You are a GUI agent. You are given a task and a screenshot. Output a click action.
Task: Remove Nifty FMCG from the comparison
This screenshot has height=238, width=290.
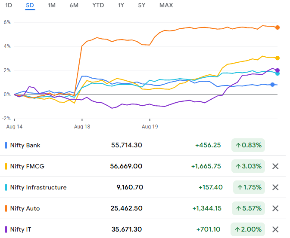(275, 166)
